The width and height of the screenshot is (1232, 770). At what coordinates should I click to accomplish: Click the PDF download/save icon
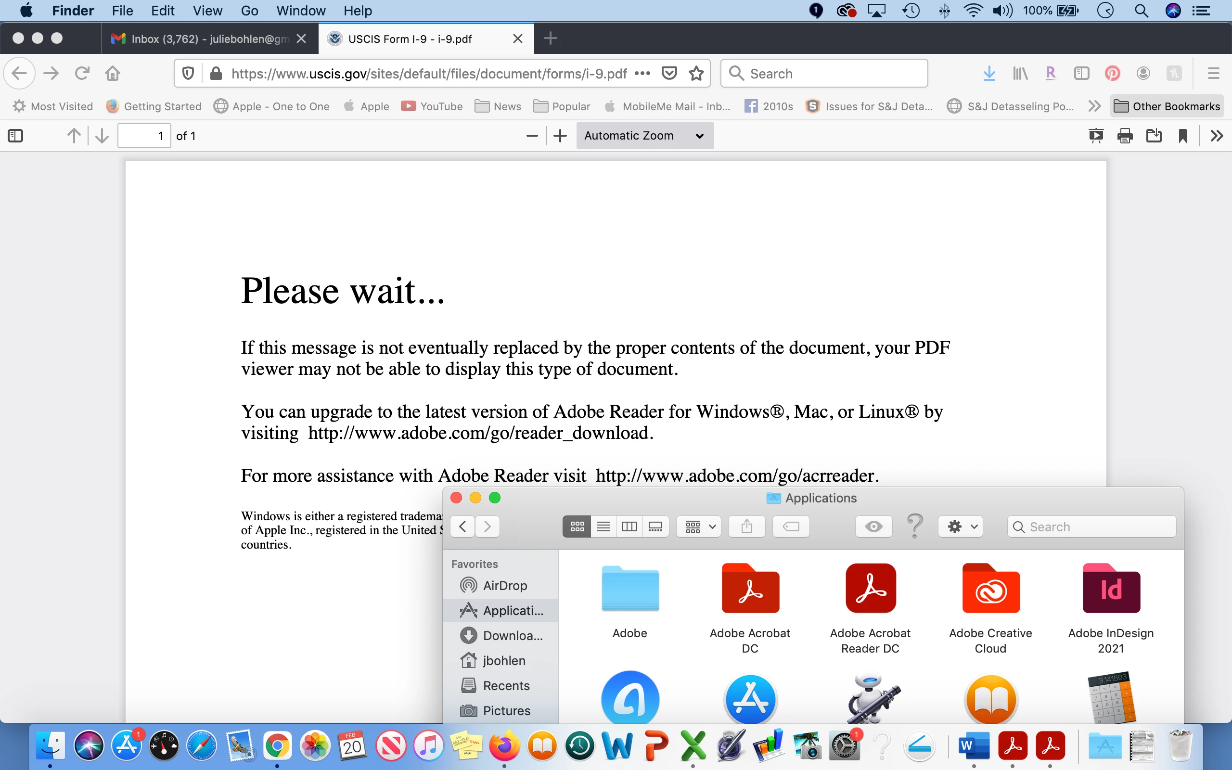[1154, 136]
